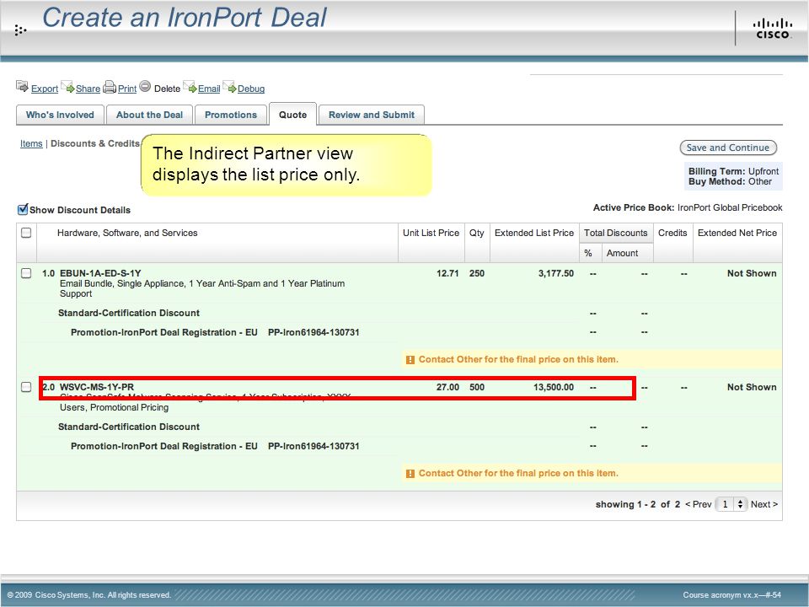The image size is (809, 607).
Task: Click the Email envelope icon
Action: tap(190, 86)
